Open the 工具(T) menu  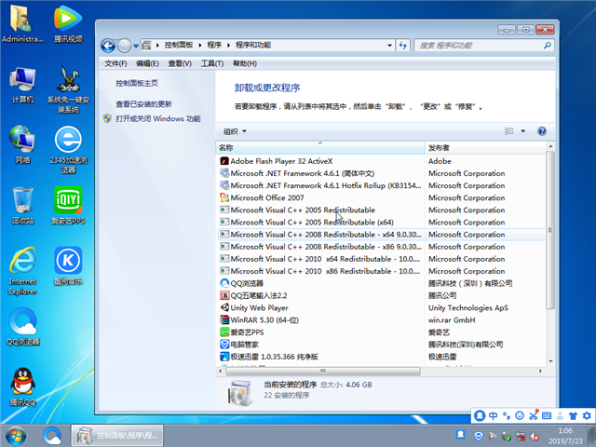(212, 63)
